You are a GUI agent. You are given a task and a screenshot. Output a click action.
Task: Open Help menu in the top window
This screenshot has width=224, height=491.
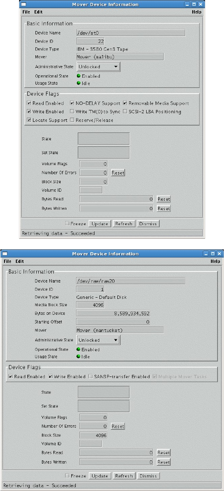(x=197, y=12)
